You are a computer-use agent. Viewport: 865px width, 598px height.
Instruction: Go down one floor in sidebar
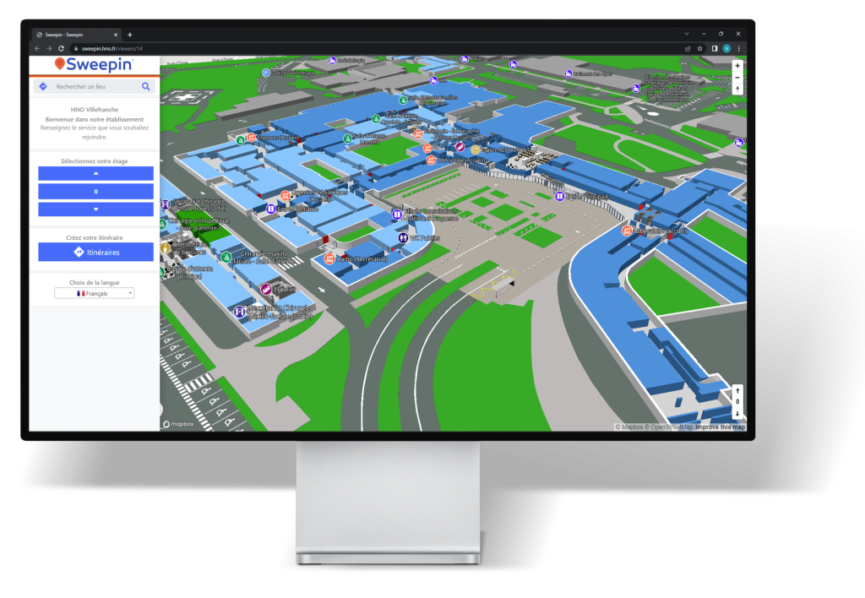point(96,209)
